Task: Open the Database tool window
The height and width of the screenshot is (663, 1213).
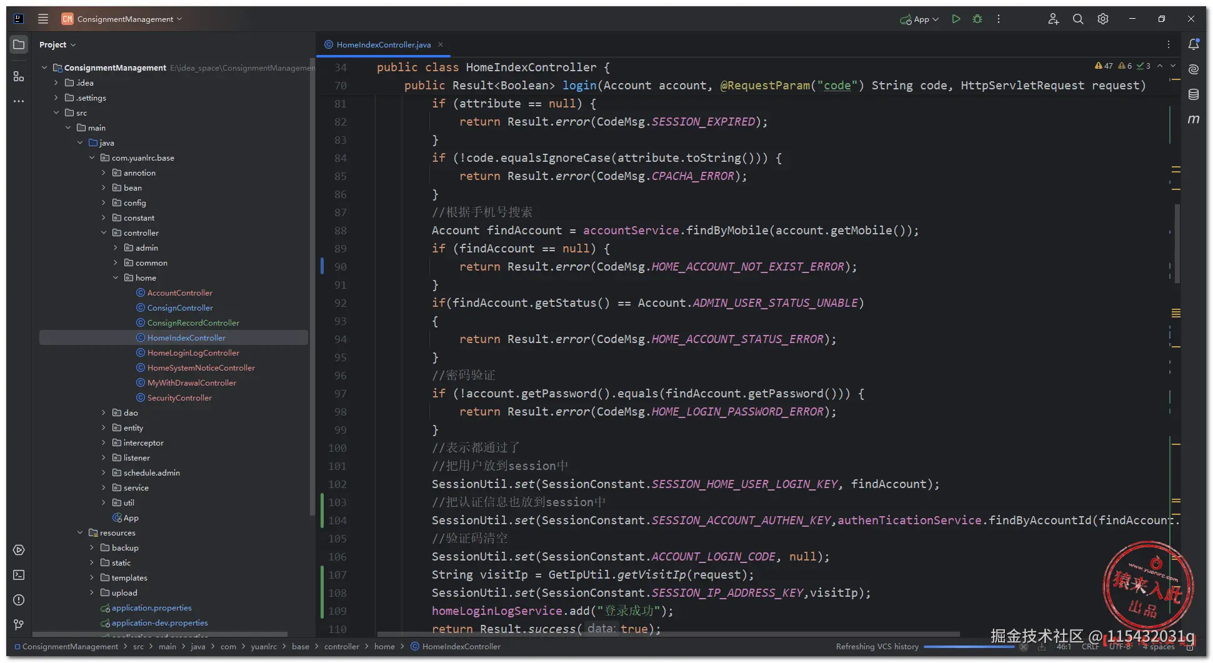Action: (1194, 94)
